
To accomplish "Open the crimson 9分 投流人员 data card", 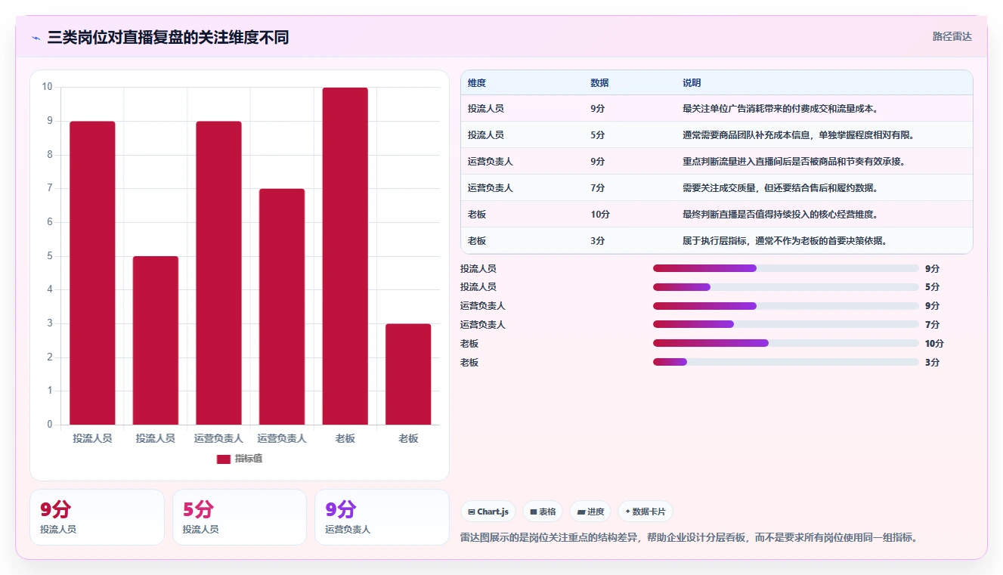I will 97,517.
